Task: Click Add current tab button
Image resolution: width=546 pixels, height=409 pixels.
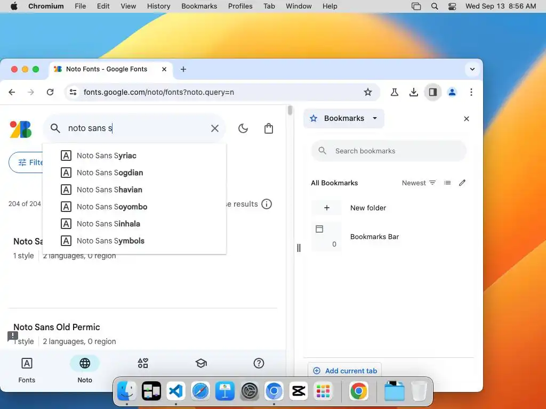Action: click(345, 371)
